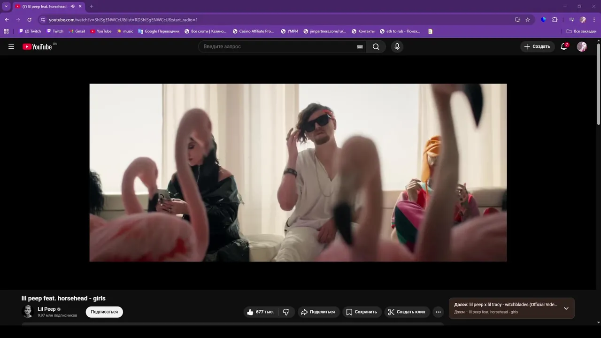Click the magnifier search button
Image resolution: width=601 pixels, height=338 pixels.
376,46
